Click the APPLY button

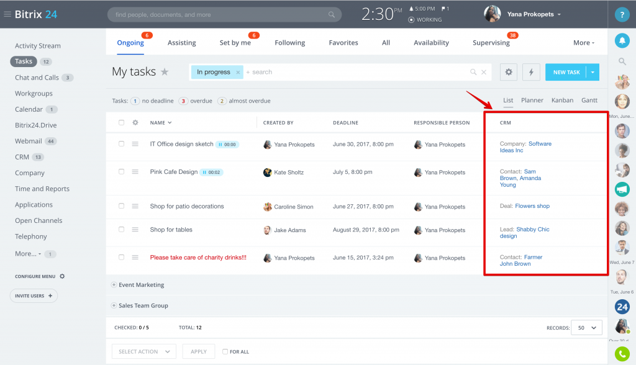pos(199,351)
